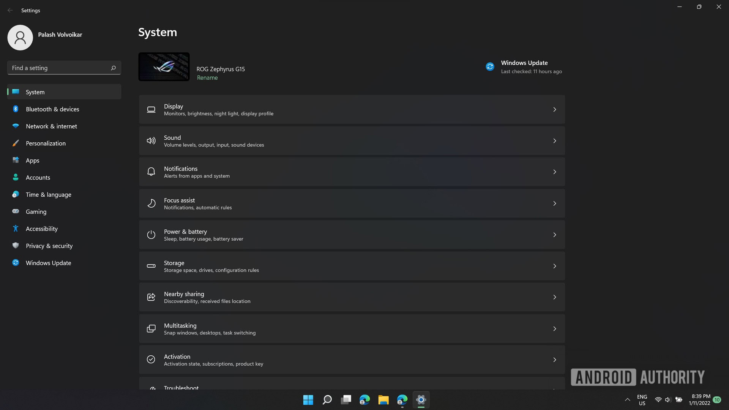Click the Settings gear on the taskbar
The image size is (729, 410).
click(421, 400)
